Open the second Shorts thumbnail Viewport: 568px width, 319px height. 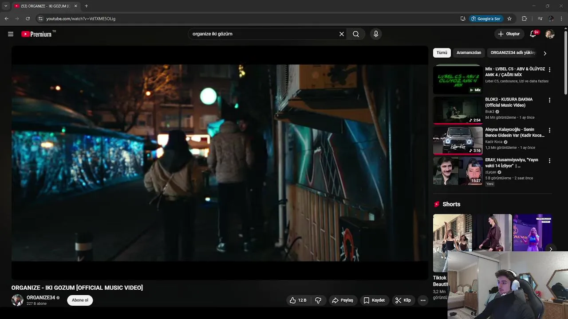coord(492,233)
